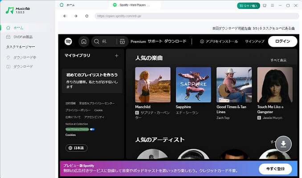The height and width of the screenshot is (178, 302).
Task: Open the ダウンロード link in Spotify header
Action: [x=175, y=41]
